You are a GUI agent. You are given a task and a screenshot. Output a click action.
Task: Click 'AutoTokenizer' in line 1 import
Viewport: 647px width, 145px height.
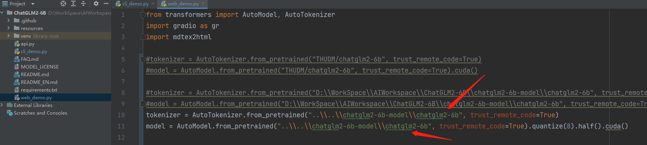coord(310,15)
